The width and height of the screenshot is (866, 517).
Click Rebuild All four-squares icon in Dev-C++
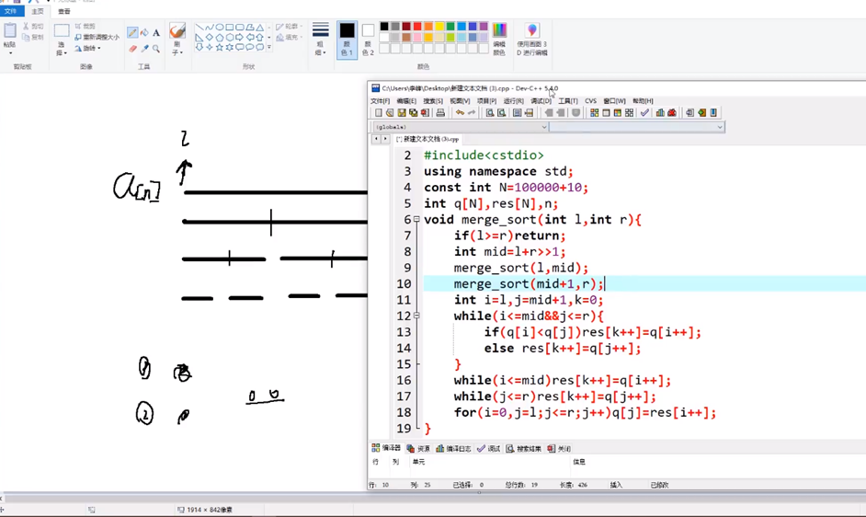tap(629, 113)
